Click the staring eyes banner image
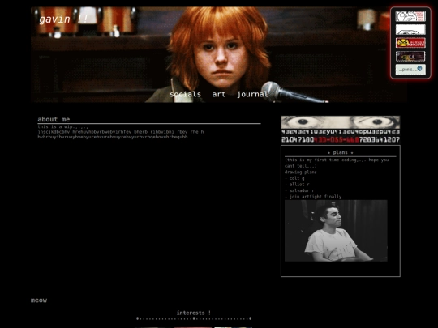 [340, 122]
